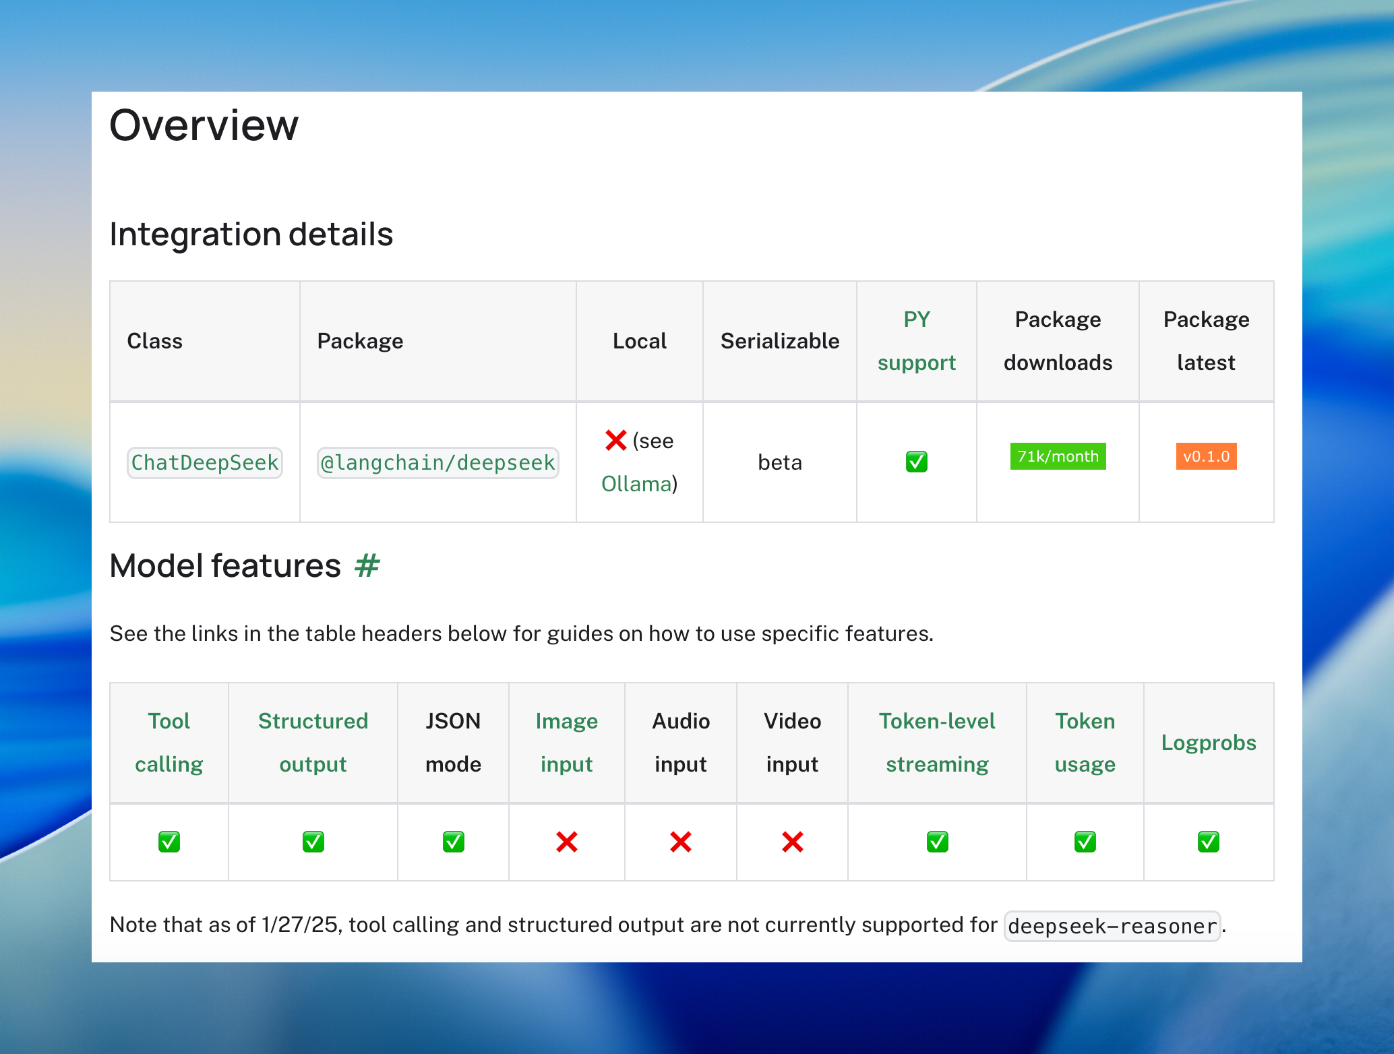Click the Model features hash anchor
1394x1054 pixels.
tap(367, 565)
